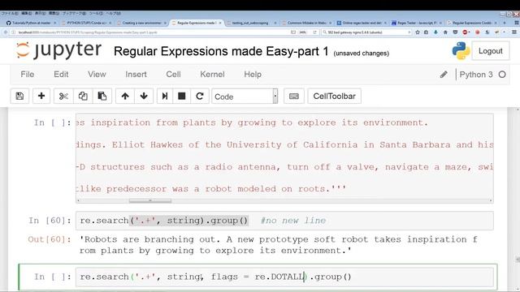Click the '(unsaved changes)' status text
Screen dimensions: 520x292
click(361, 53)
